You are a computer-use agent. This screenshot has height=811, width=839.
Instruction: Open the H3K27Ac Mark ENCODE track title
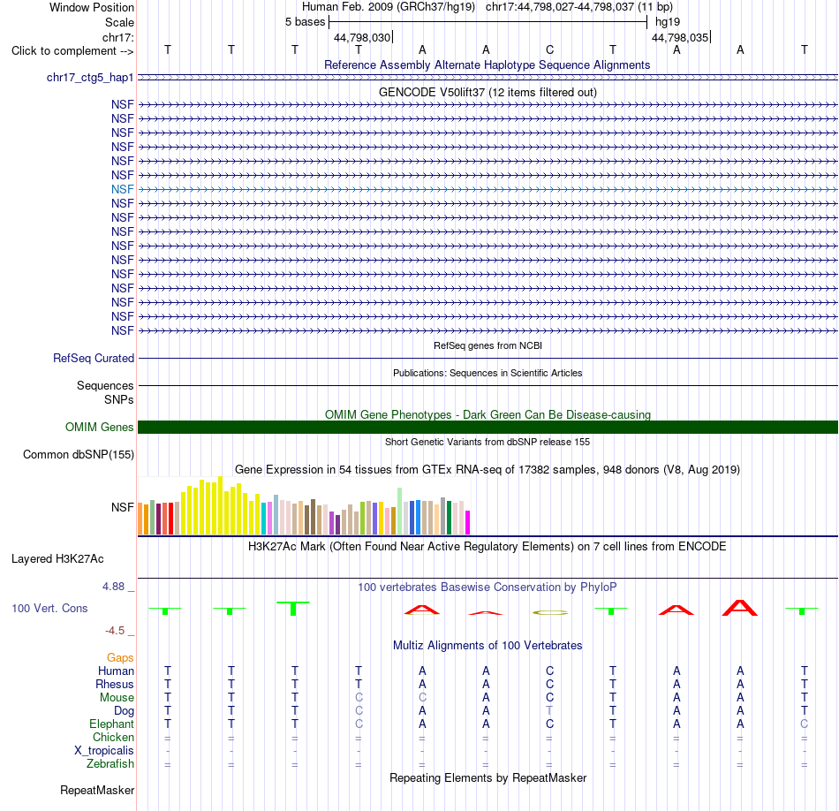[488, 547]
